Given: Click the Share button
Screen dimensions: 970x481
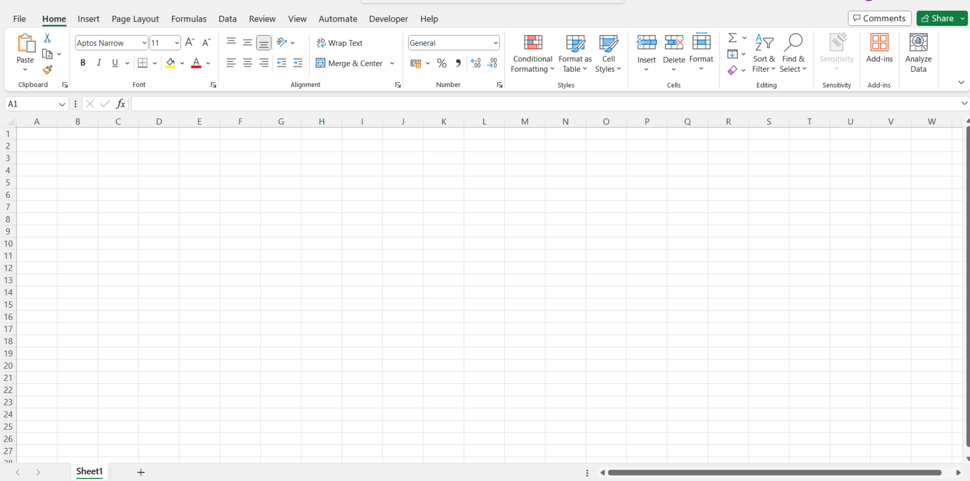Looking at the screenshot, I should pyautogui.click(x=938, y=18).
